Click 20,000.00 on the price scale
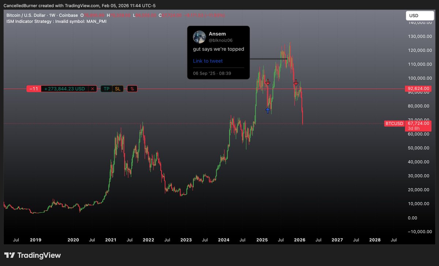 click(x=418, y=190)
